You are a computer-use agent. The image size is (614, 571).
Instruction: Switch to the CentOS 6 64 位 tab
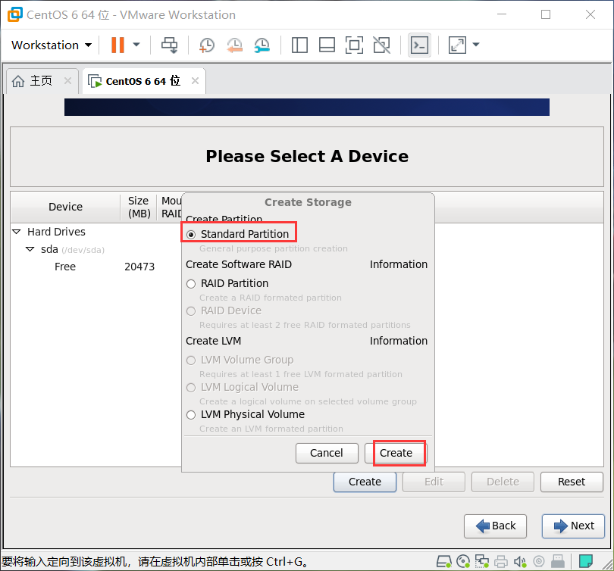point(143,81)
